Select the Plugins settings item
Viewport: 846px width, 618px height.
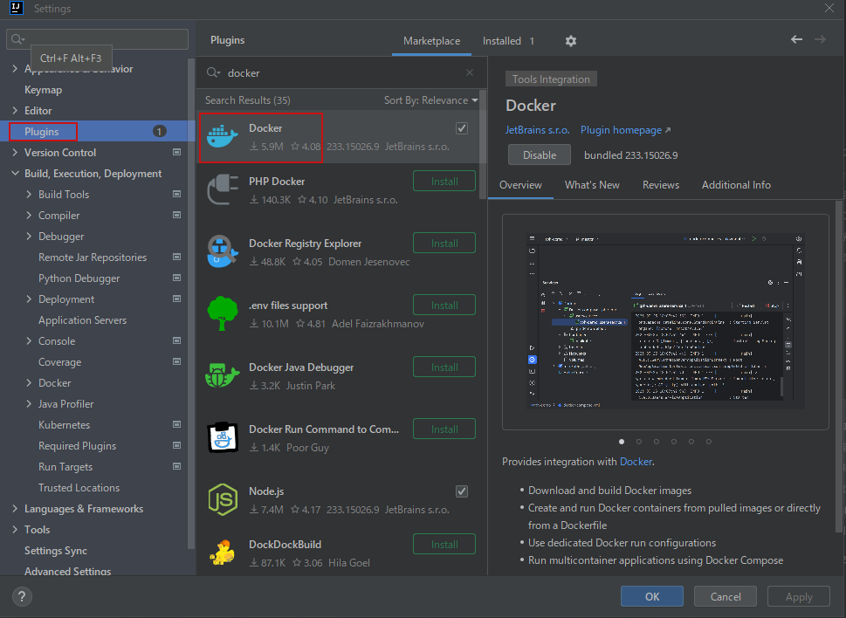click(x=97, y=132)
